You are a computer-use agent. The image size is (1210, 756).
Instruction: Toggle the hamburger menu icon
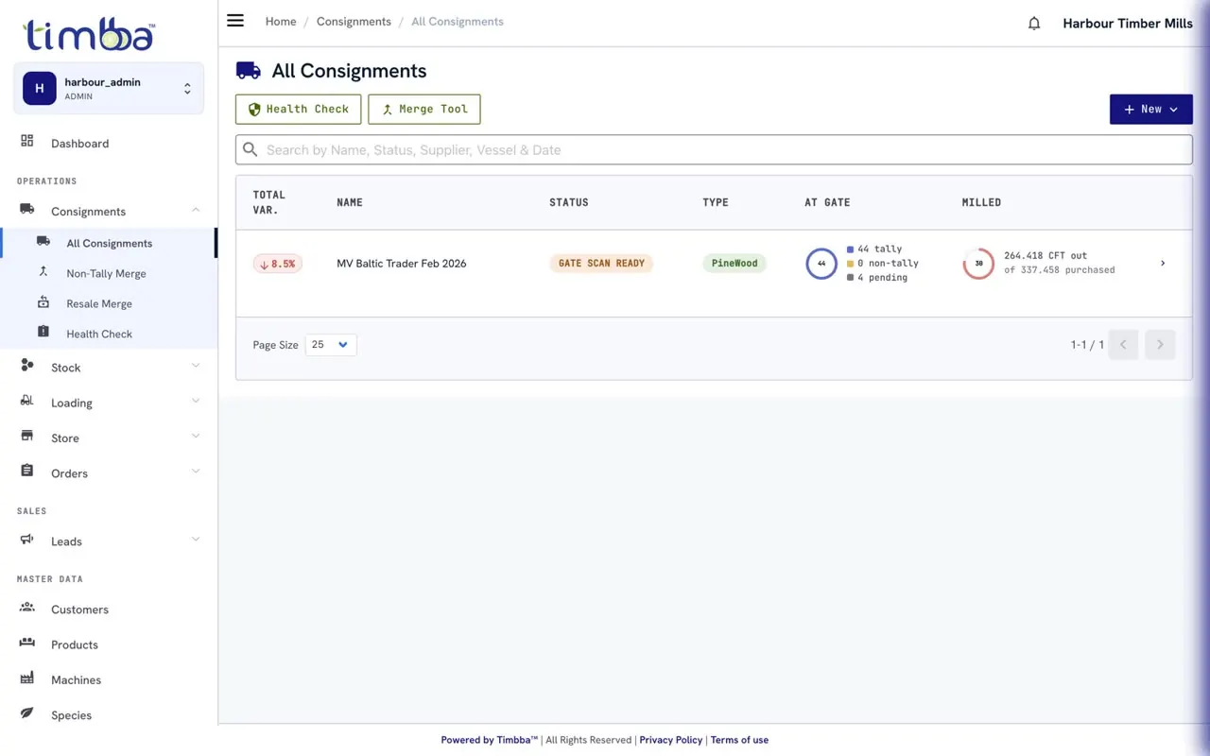pyautogui.click(x=235, y=21)
